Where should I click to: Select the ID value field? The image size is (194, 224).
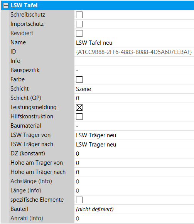(134, 52)
